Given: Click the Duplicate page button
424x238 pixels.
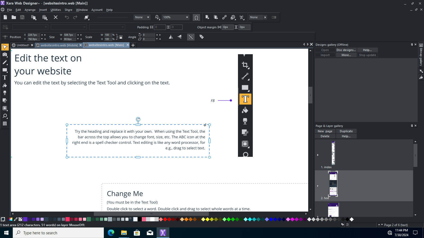Looking at the screenshot, I should [346, 131].
